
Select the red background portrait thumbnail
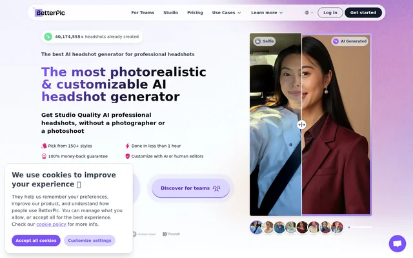point(337,228)
